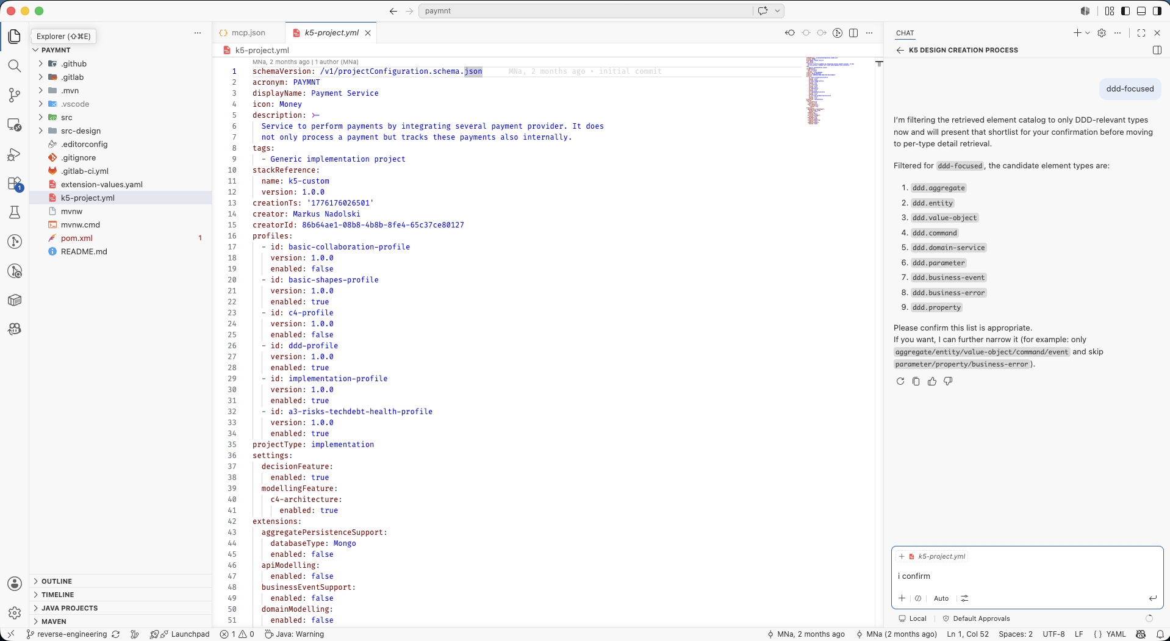Open the Extensions view with update badge
Image resolution: width=1170 pixels, height=641 pixels.
point(15,184)
